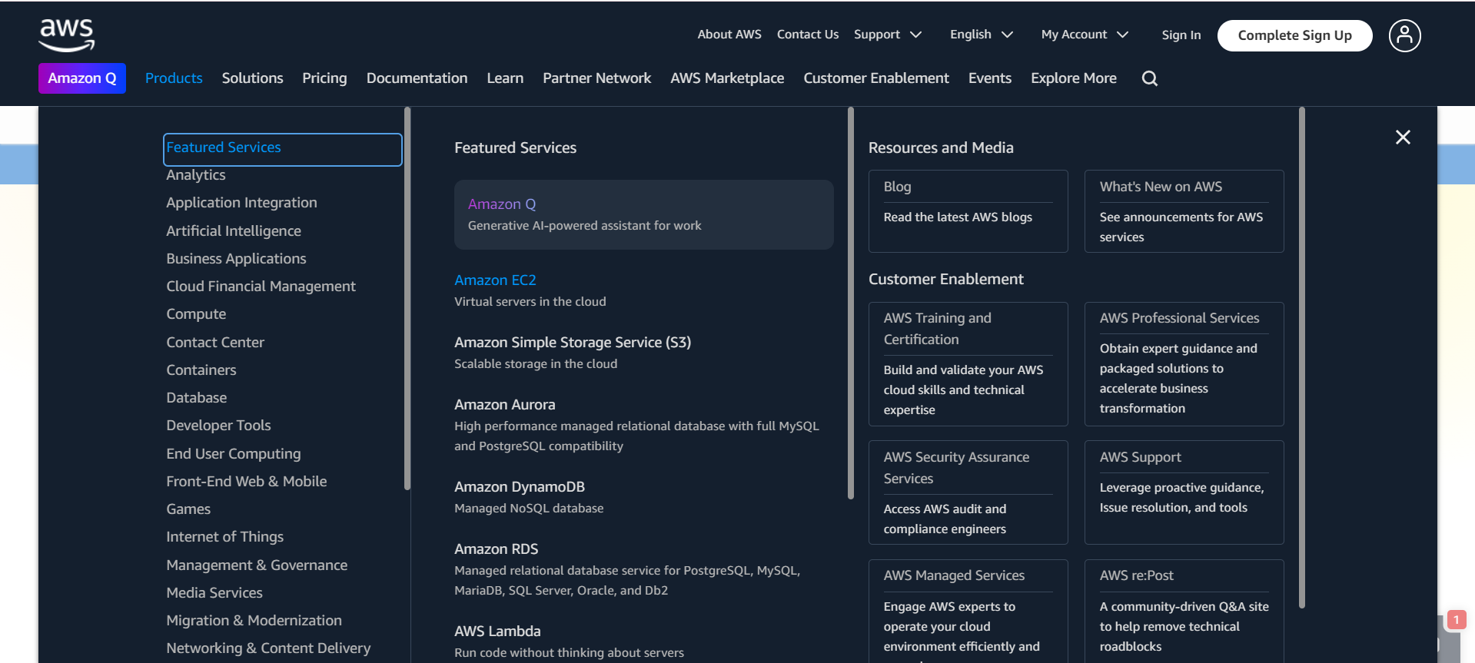Image resolution: width=1475 pixels, height=663 pixels.
Task: Open Amazon RDS service link
Action: pyautogui.click(x=497, y=549)
